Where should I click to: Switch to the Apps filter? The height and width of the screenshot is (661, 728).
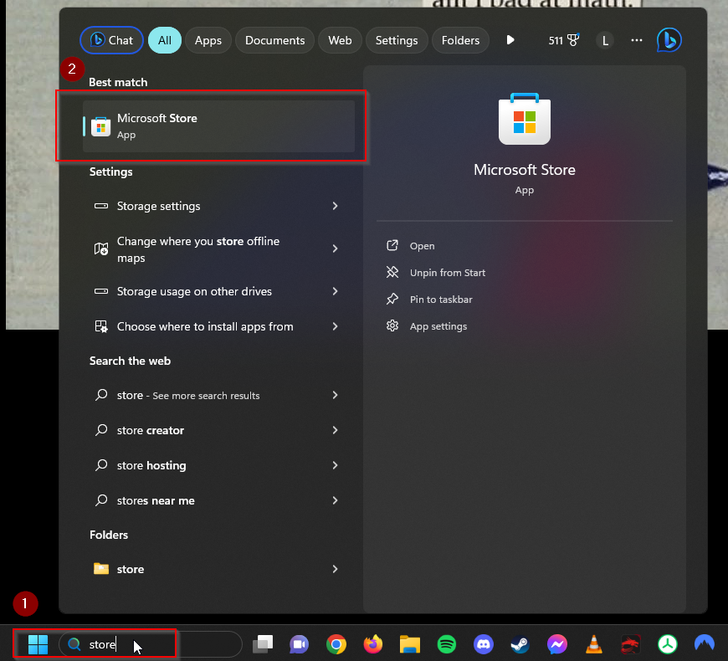[x=208, y=40]
